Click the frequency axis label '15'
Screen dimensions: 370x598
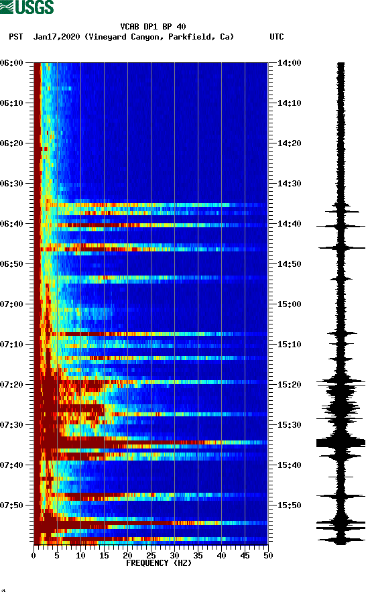click(104, 556)
